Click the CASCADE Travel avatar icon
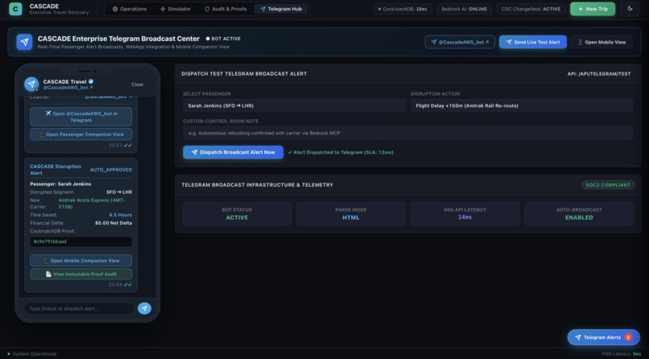The width and height of the screenshot is (649, 359). click(x=31, y=84)
